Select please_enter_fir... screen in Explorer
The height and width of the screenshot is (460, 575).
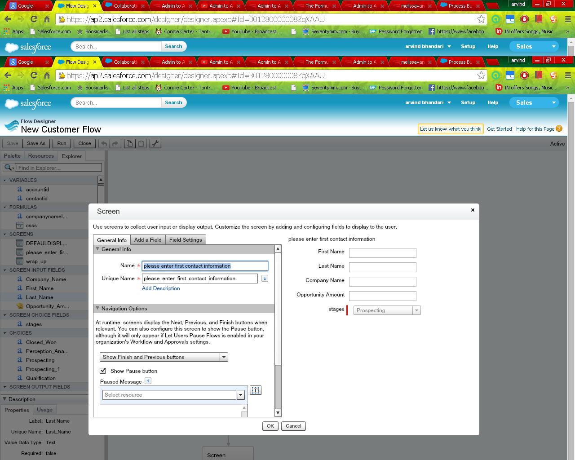point(47,252)
